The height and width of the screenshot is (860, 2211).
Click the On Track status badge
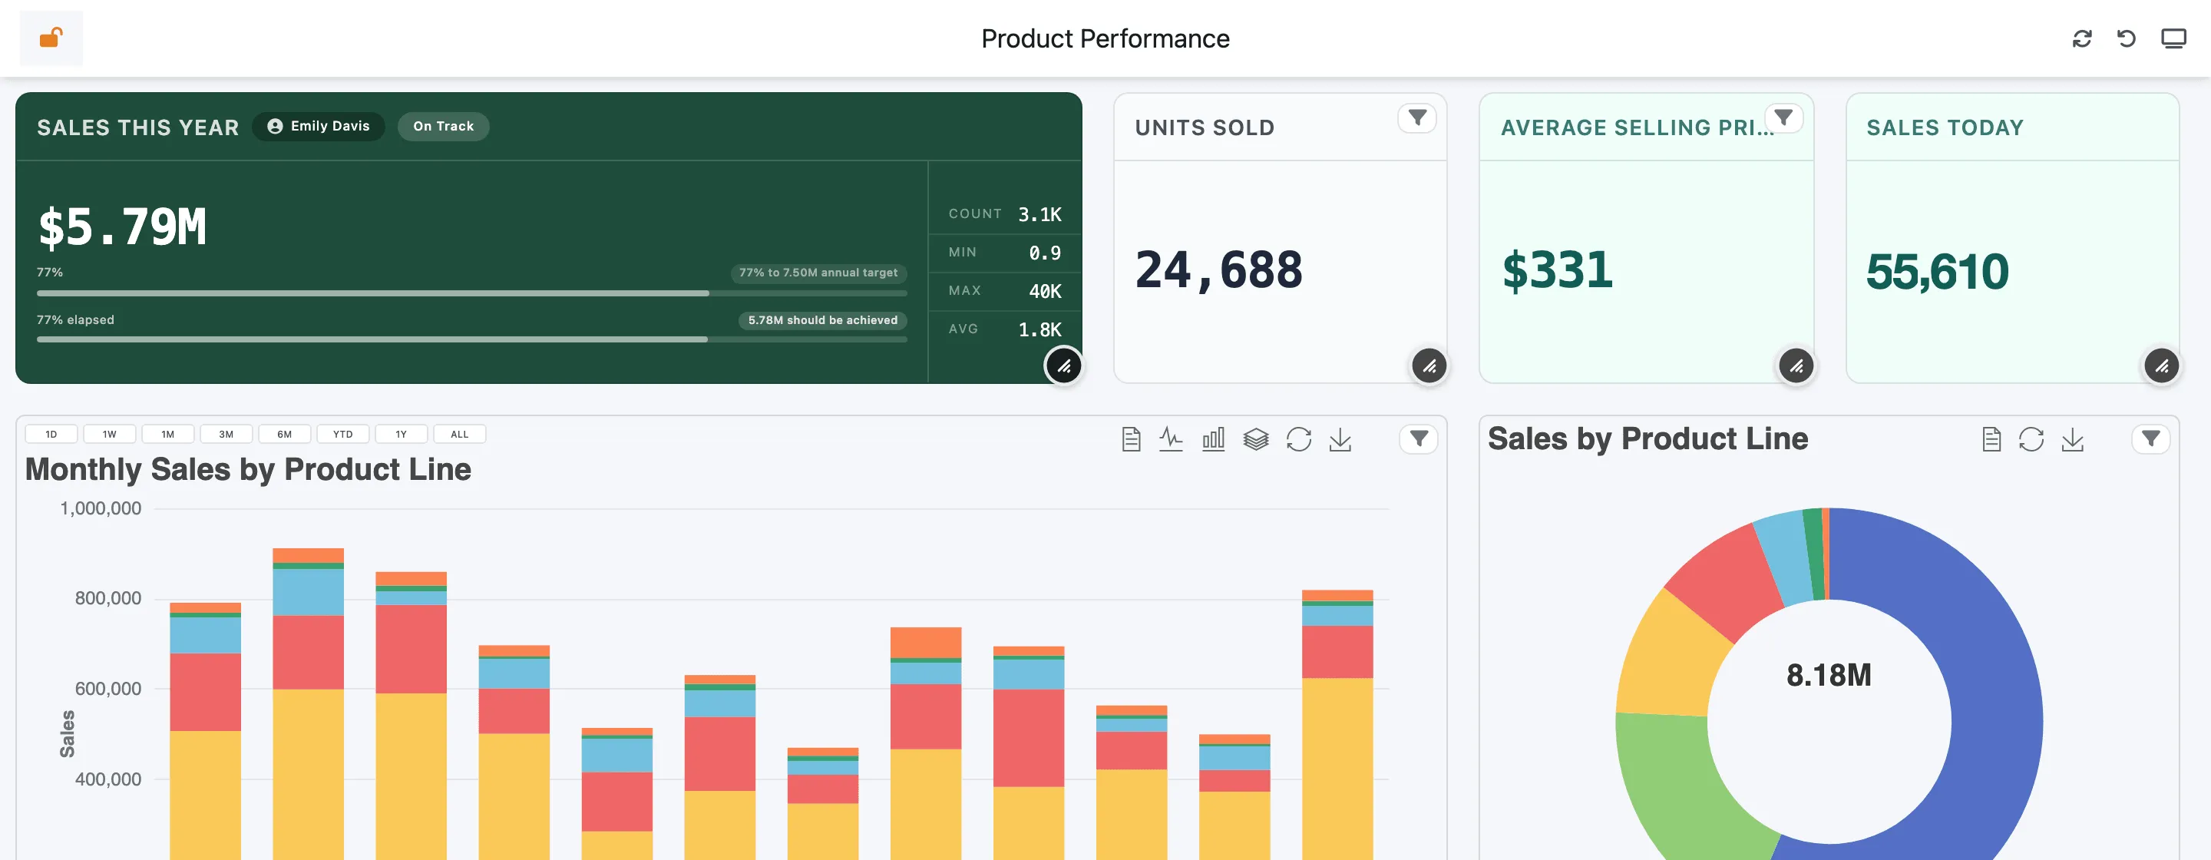tap(443, 126)
